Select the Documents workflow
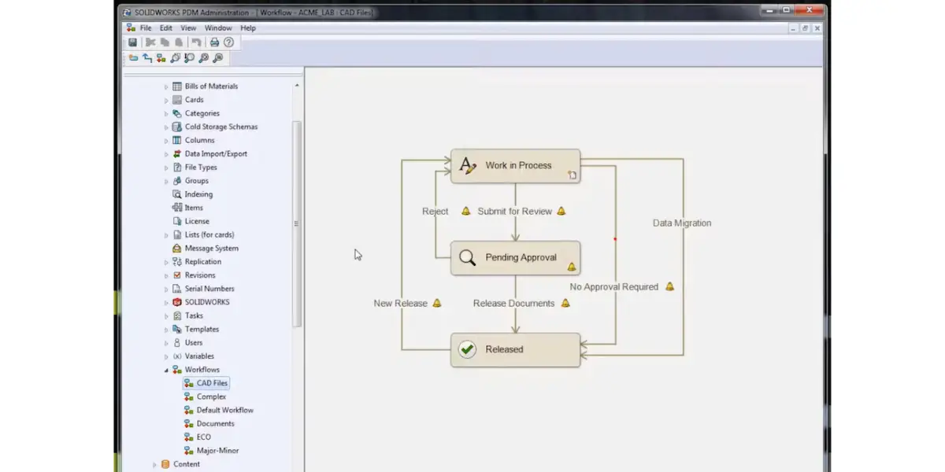The width and height of the screenshot is (945, 472). [x=215, y=423]
